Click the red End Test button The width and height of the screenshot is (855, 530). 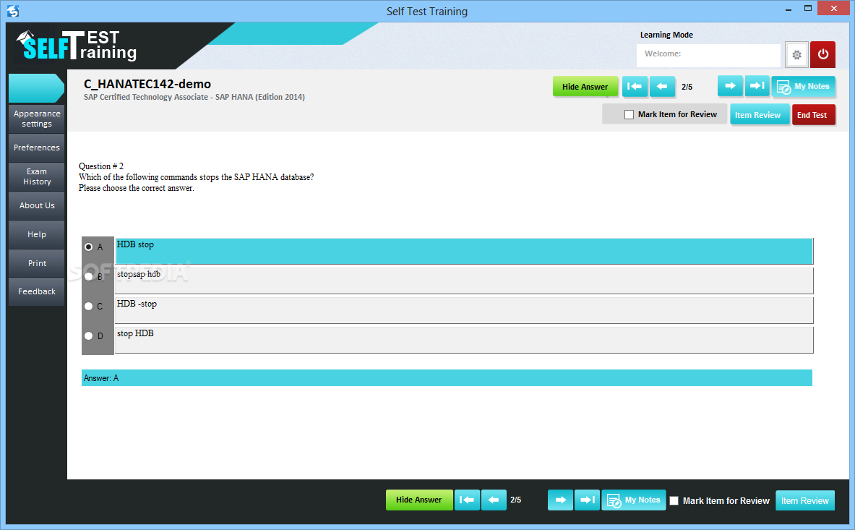(812, 115)
